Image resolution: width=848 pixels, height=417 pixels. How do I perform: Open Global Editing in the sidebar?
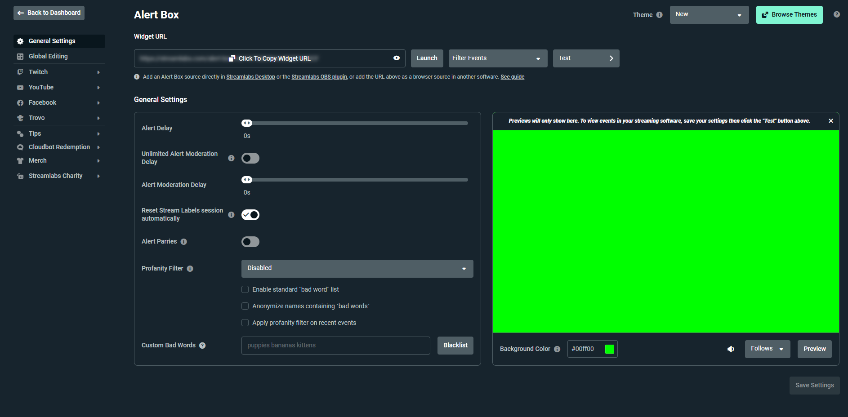coord(59,57)
